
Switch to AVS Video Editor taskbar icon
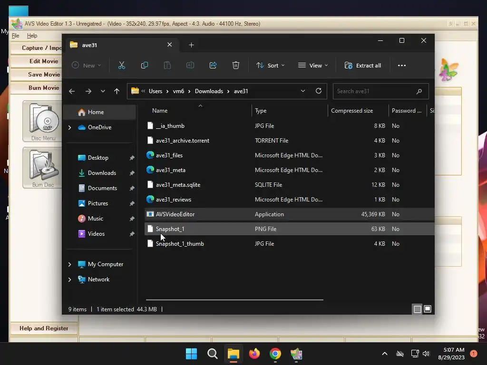pos(296,354)
